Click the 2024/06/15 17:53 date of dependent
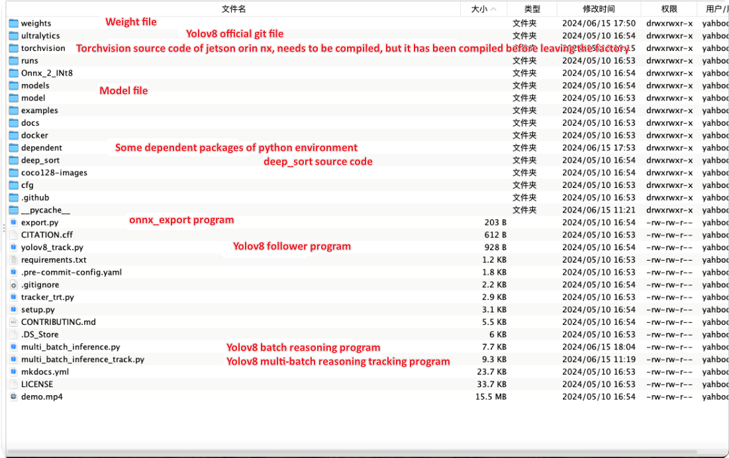This screenshot has height=458, width=729. (x=599, y=148)
